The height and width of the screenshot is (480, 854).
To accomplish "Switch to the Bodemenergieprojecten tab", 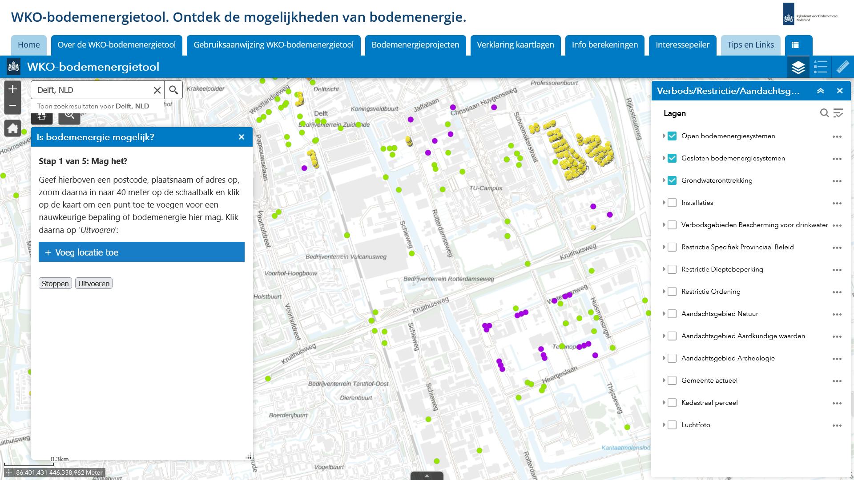I will point(415,45).
